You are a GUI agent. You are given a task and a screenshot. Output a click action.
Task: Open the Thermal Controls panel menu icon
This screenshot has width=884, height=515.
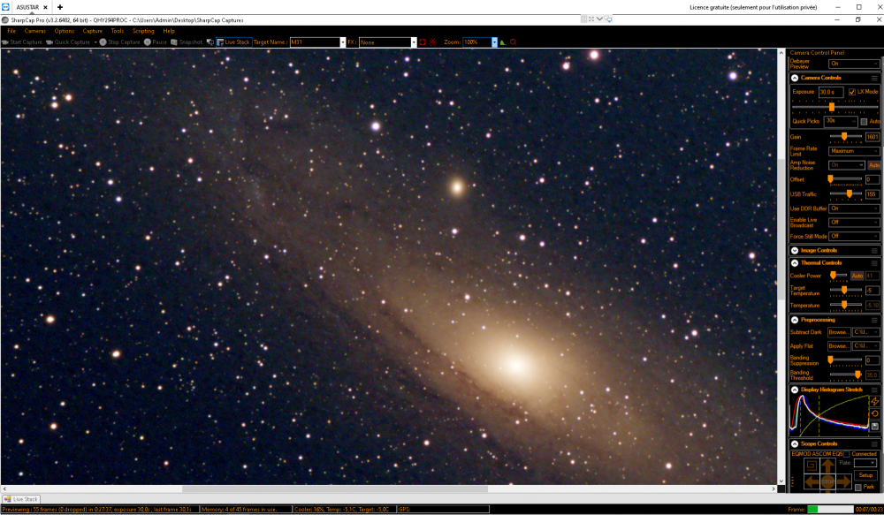[x=874, y=263]
